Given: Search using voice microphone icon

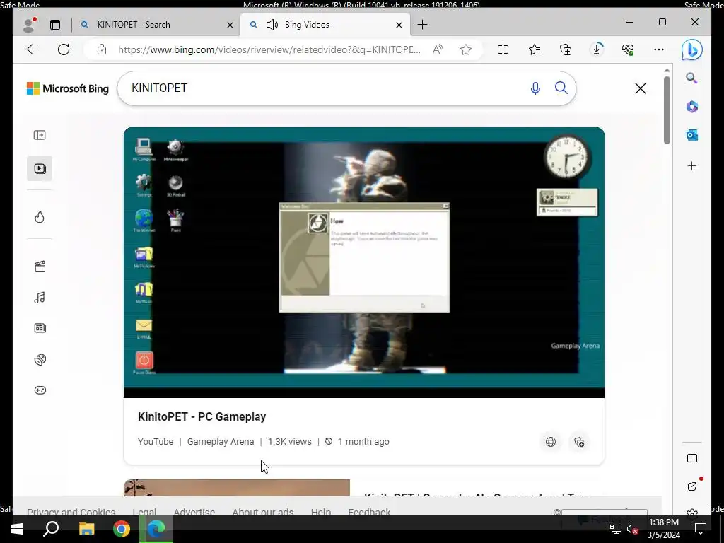Looking at the screenshot, I should [x=535, y=88].
